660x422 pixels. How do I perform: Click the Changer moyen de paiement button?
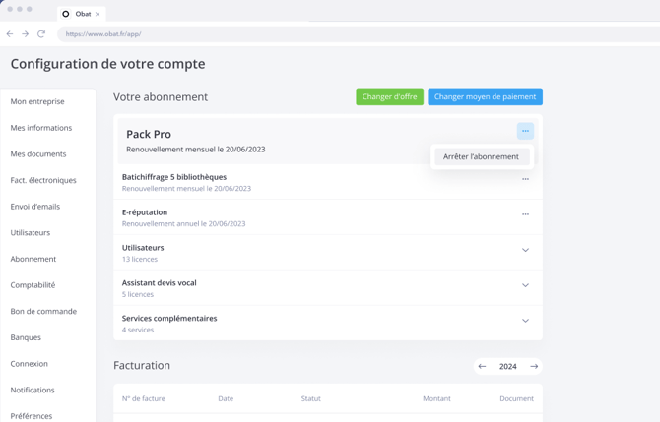485,96
